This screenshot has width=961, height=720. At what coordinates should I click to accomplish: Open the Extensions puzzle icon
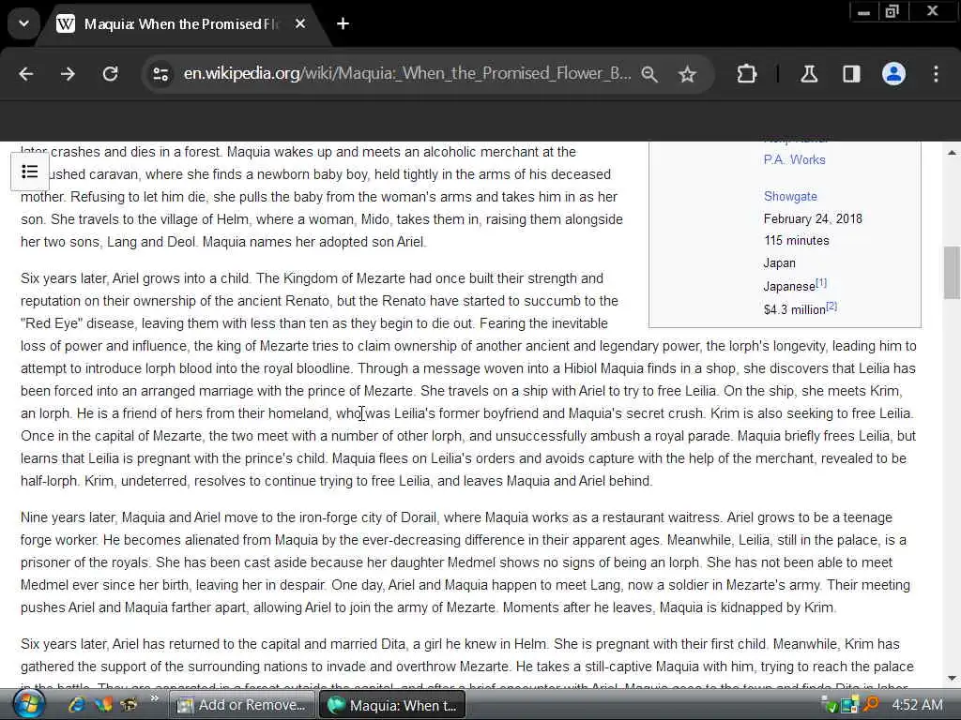click(746, 74)
